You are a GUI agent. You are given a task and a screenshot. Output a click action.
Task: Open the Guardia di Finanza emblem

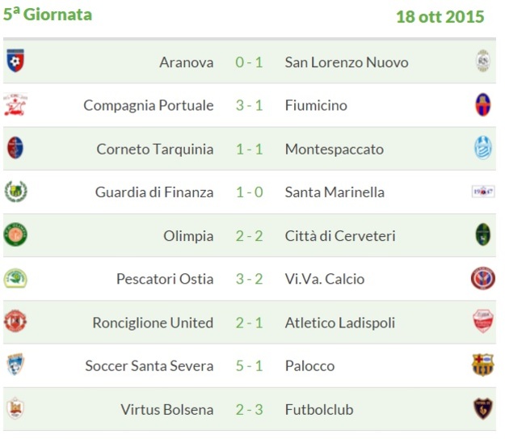coord(16,192)
